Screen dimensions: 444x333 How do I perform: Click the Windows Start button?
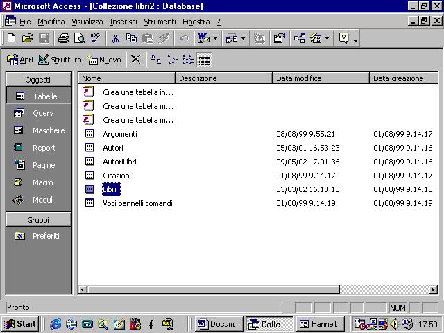pos(20,324)
